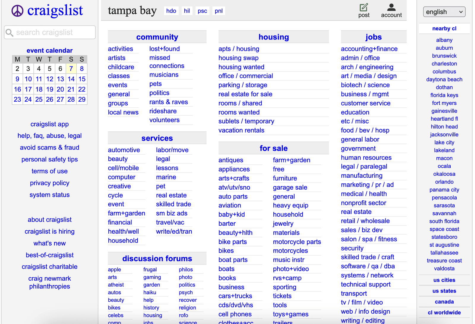Browse antiques for sale
This screenshot has height=324, width=475.
pos(231,160)
